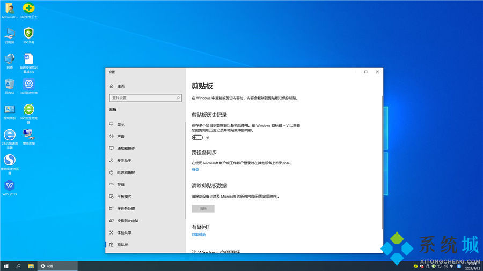Viewport: 483px width, 271px height.
Task: Select the 系统安装后必看.docx file icon
Action: [x=28, y=63]
